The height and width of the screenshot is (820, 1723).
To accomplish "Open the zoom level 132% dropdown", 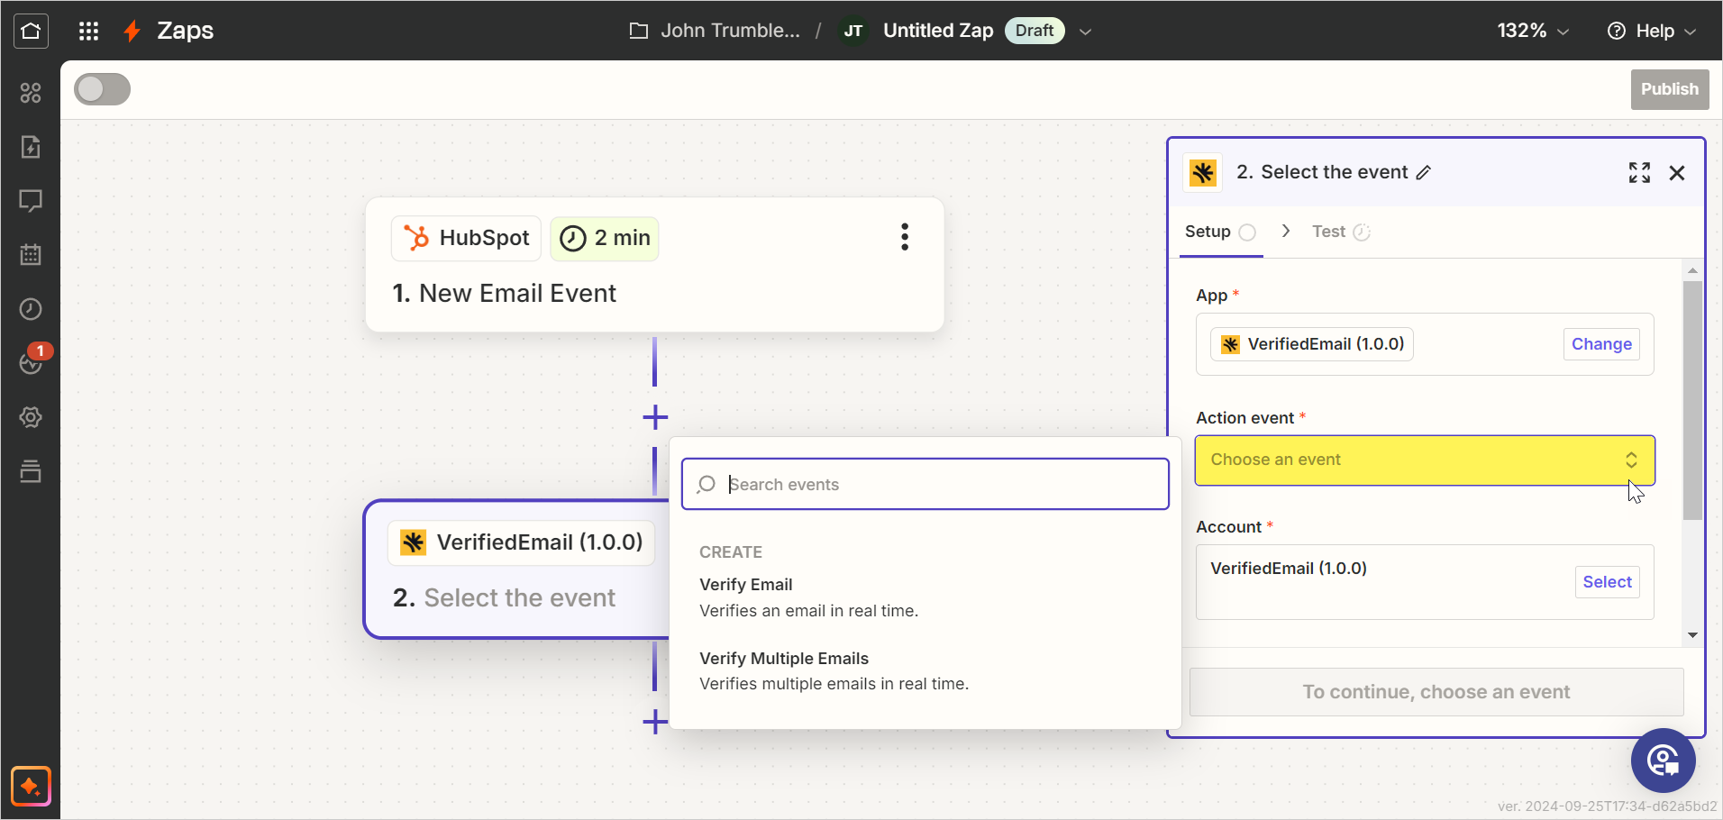I will point(1533,32).
